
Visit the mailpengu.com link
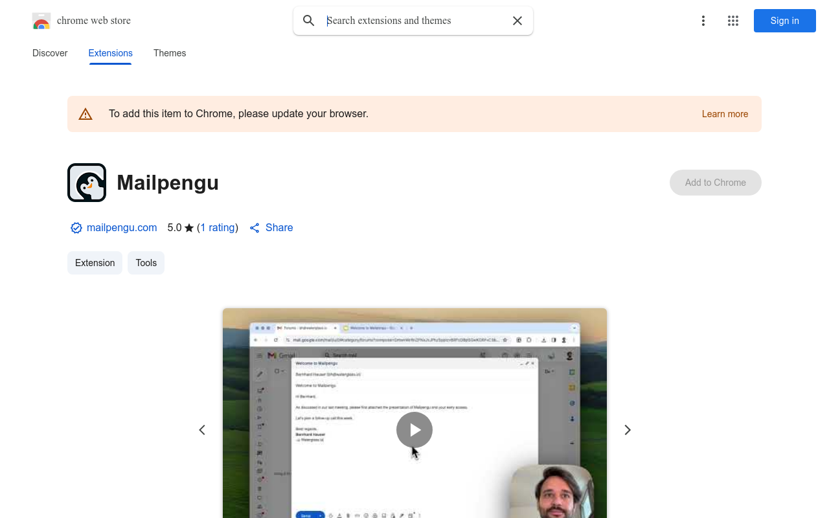click(122, 228)
